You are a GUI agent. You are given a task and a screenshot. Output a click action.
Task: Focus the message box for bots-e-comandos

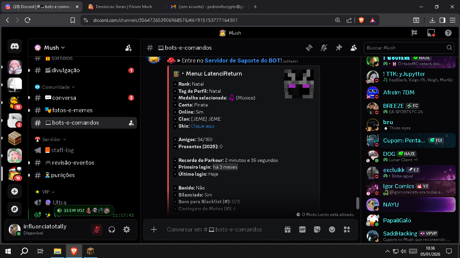point(215,230)
